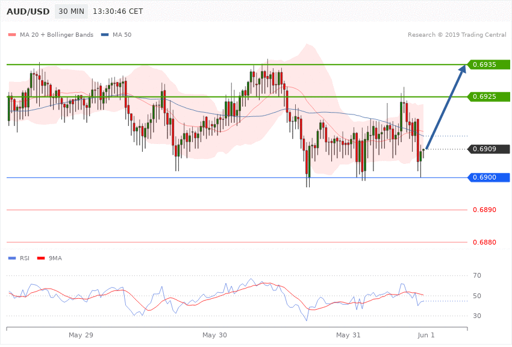Click the 0.6890 red support value

484,210
